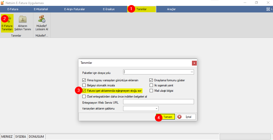Open the E-Müstahsil tab
Viewport: 273px width, 140px height.
(x=41, y=9)
